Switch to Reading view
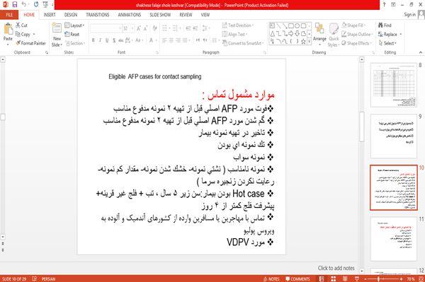Screen dimensions: 425x282 [345, 278]
